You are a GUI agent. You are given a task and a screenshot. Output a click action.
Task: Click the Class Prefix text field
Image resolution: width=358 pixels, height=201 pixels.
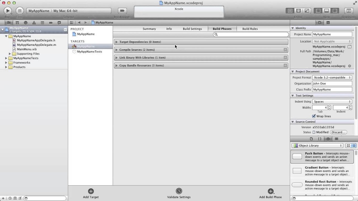tap(332, 90)
